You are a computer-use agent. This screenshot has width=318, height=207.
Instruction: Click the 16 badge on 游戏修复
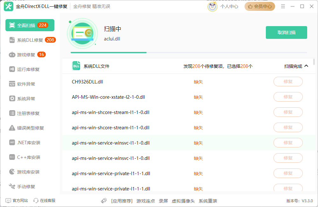[41, 54]
